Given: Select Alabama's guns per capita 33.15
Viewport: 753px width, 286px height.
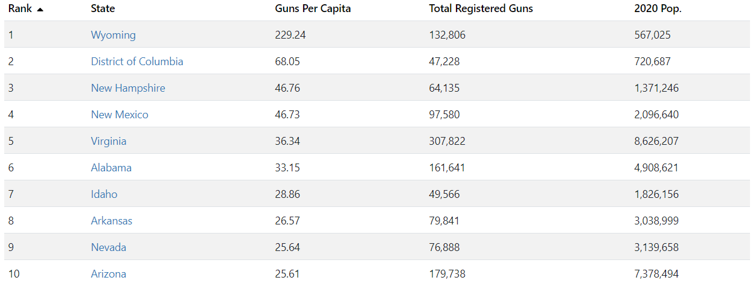Looking at the screenshot, I should point(287,168).
